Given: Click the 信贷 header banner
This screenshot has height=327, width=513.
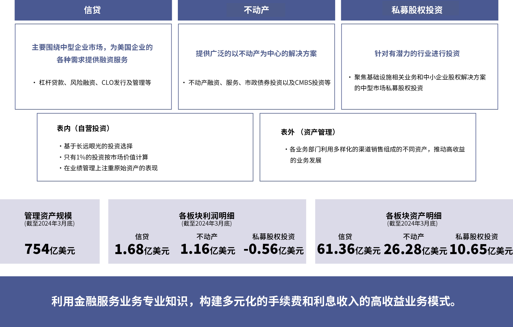Looking at the screenshot, I should 93,10.
